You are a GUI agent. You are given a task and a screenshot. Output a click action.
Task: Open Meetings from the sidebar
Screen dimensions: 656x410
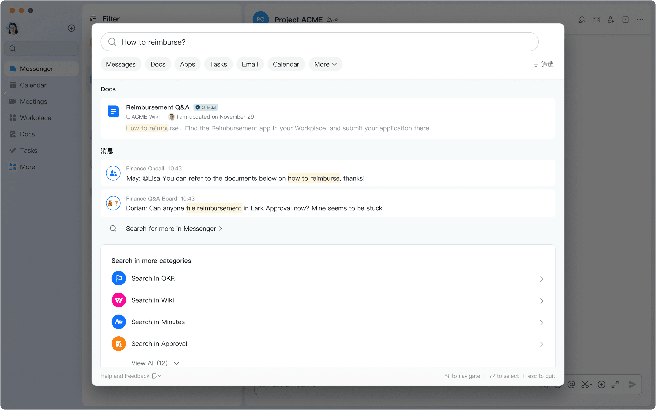pos(33,101)
